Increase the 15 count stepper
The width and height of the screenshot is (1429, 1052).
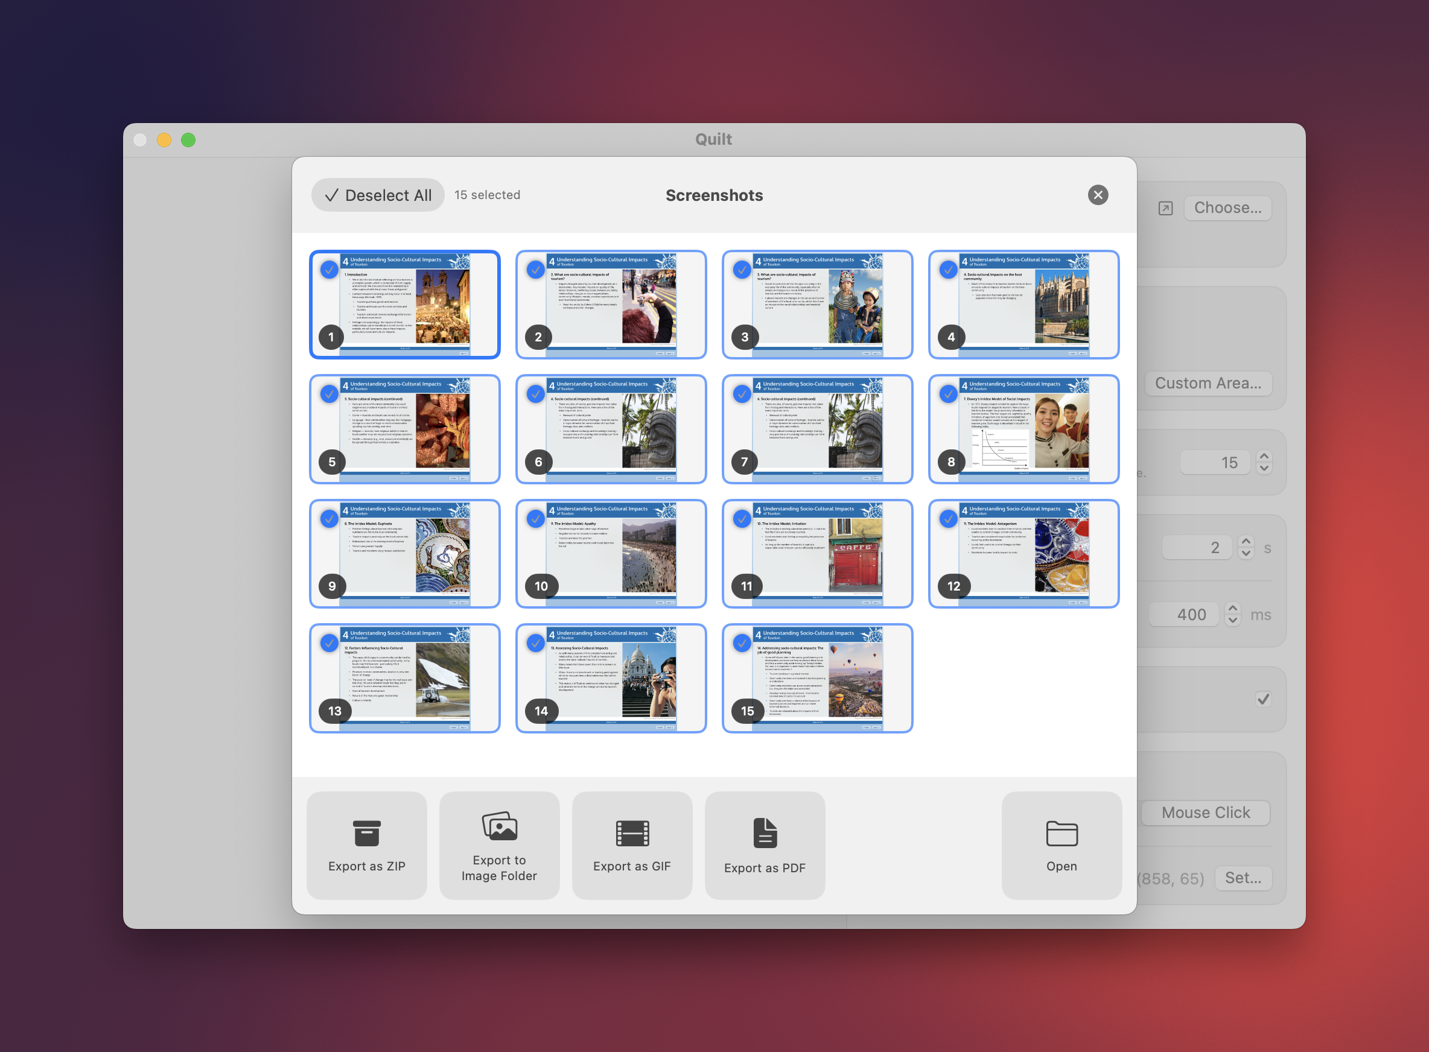tap(1264, 457)
